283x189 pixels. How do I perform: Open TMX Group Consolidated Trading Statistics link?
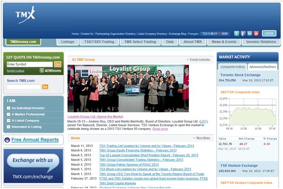[x=141, y=160]
